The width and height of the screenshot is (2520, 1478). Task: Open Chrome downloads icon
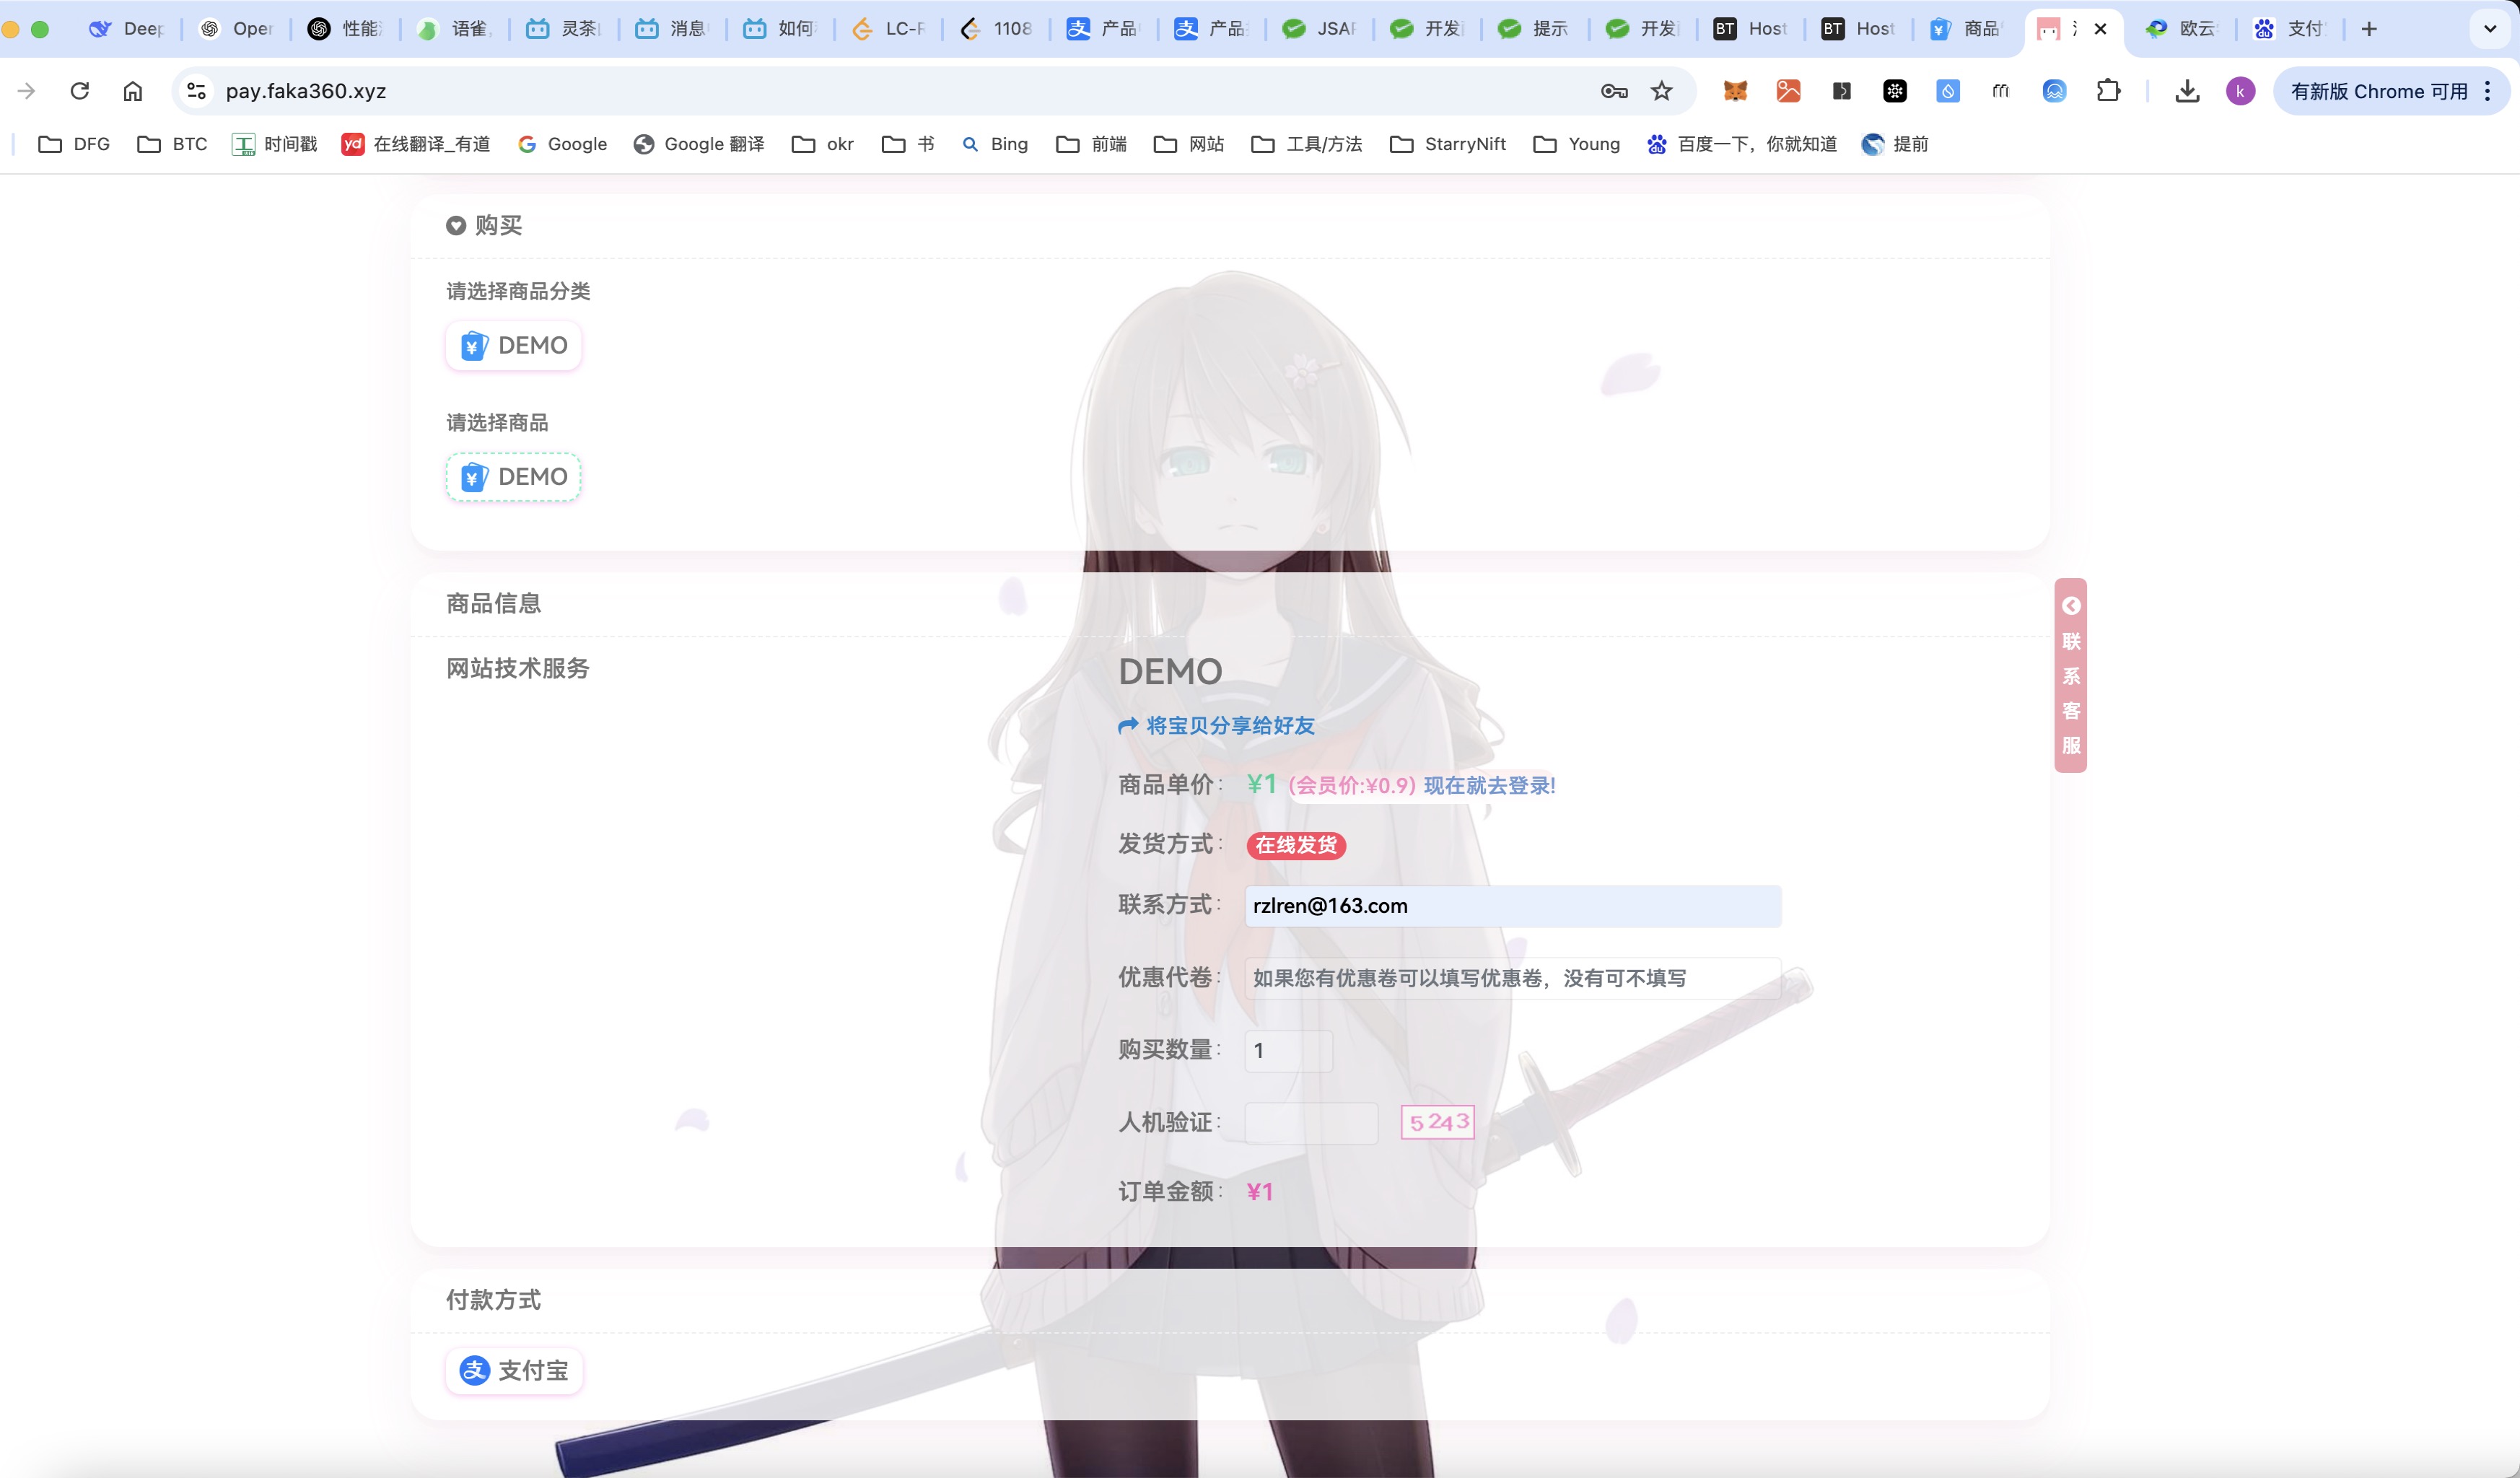2187,91
